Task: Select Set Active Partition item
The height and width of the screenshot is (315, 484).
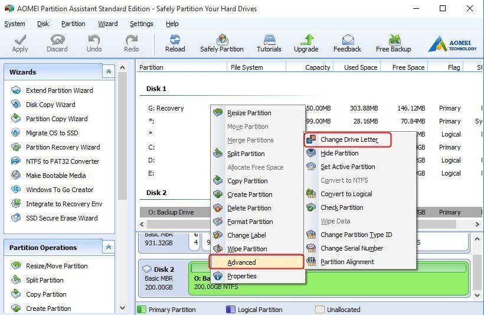Action: click(359, 167)
